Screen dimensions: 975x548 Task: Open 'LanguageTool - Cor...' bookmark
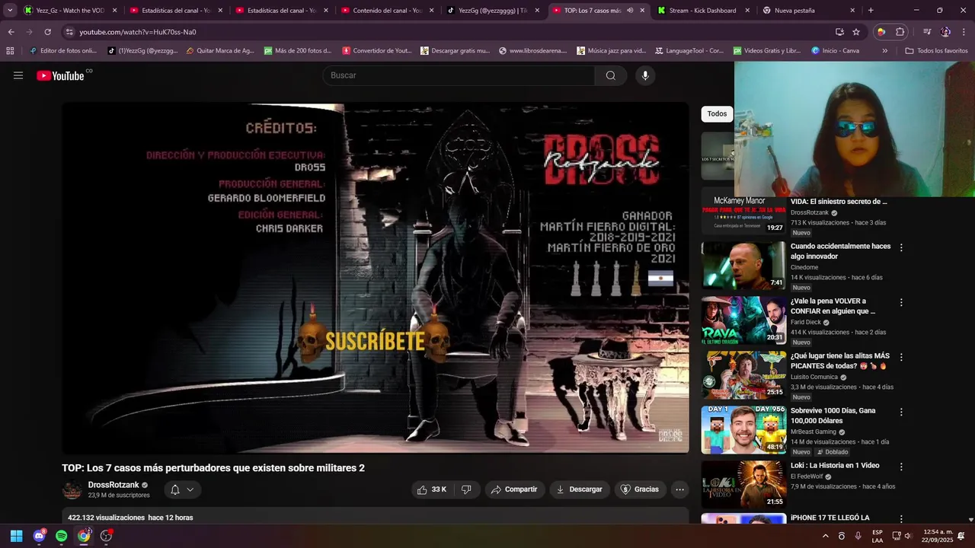[x=689, y=51]
